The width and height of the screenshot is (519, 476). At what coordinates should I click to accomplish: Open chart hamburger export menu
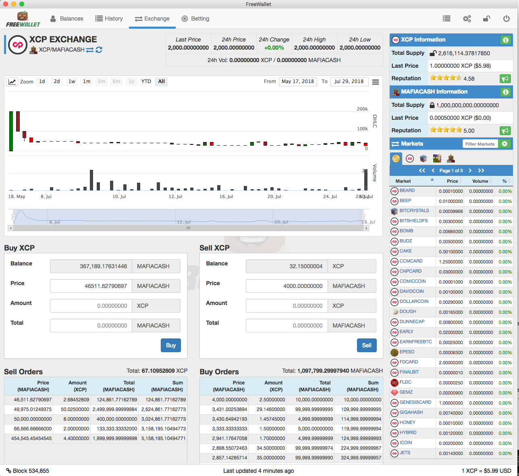click(x=376, y=82)
